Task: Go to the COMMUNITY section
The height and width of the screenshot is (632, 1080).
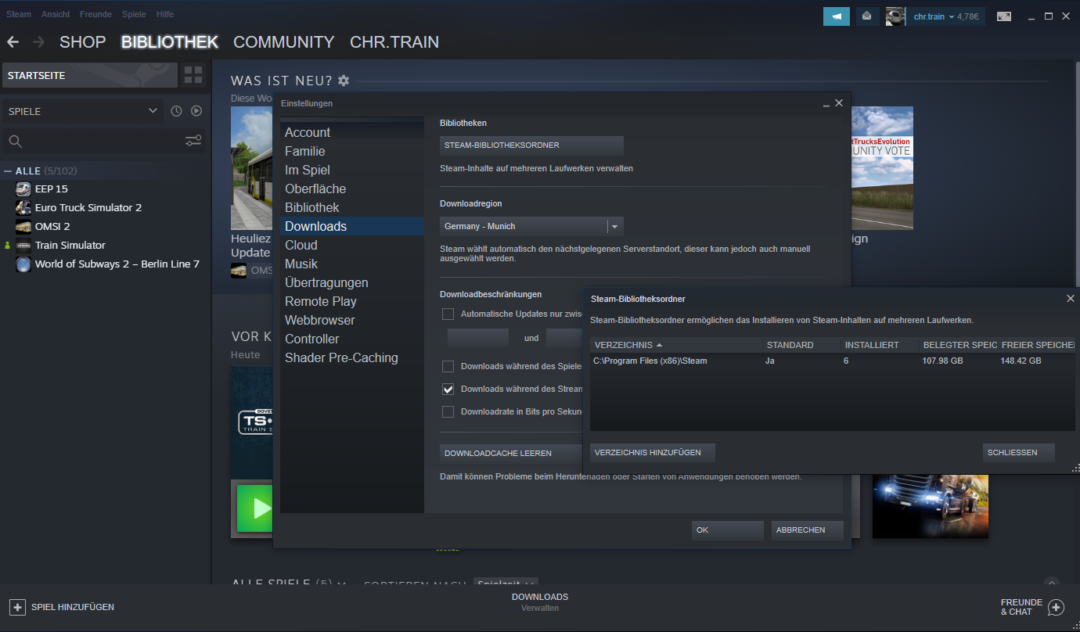Action: click(284, 42)
